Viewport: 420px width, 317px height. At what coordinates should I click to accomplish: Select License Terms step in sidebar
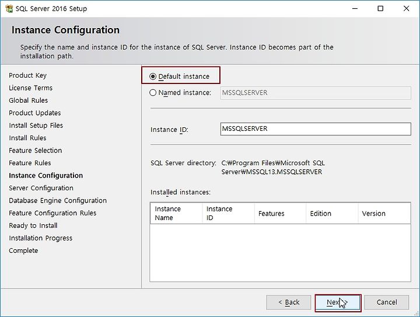tap(30, 88)
